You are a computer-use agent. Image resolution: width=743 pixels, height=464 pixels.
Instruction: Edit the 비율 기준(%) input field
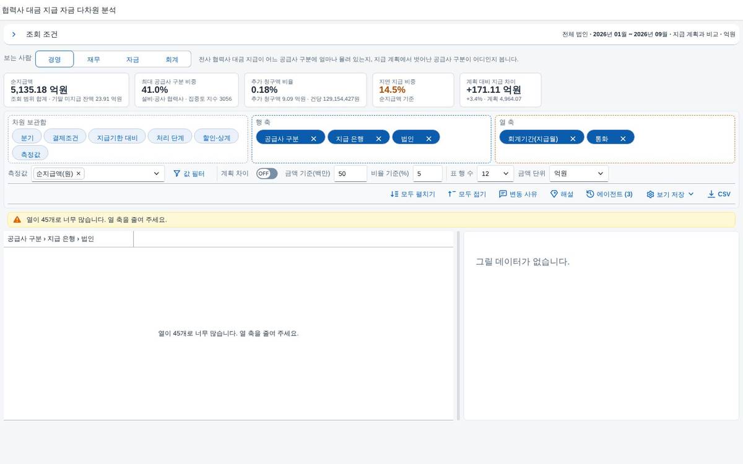coord(427,174)
